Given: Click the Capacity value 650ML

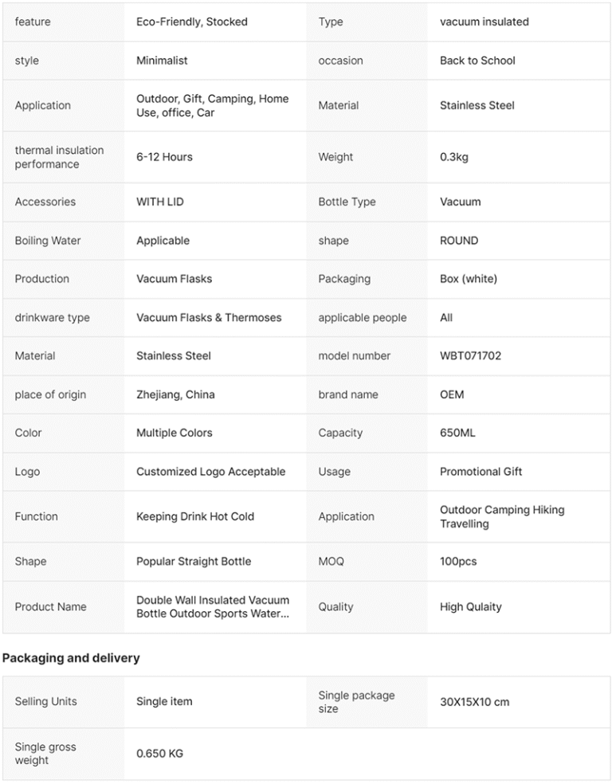Looking at the screenshot, I should click(457, 433).
